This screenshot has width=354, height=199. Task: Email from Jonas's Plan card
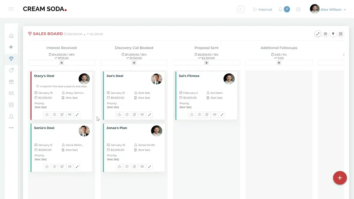[x=142, y=167]
